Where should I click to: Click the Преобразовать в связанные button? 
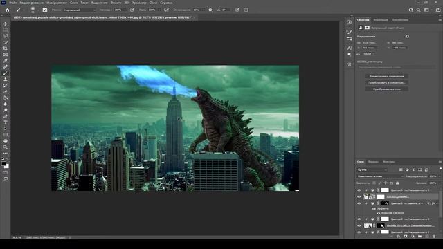tap(386, 83)
